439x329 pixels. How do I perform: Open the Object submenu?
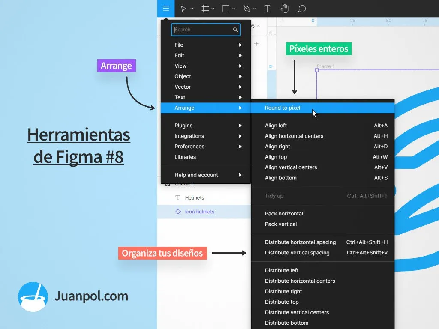[206, 76]
